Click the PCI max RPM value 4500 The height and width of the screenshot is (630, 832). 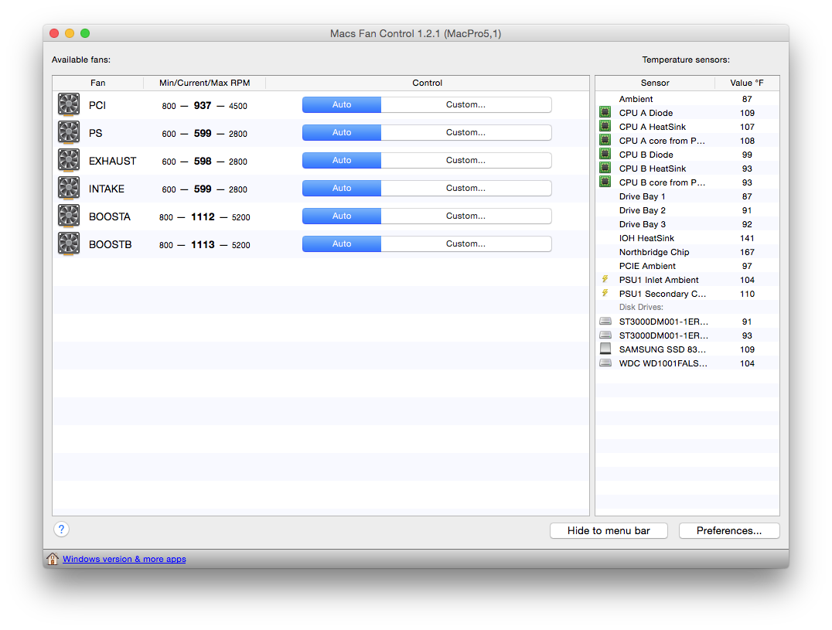coord(237,106)
